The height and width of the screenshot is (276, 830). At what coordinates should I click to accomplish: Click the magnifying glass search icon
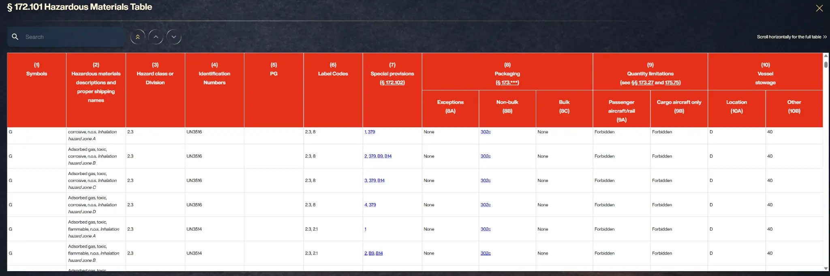point(15,37)
